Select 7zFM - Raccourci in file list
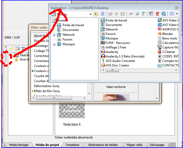 pos(116,43)
